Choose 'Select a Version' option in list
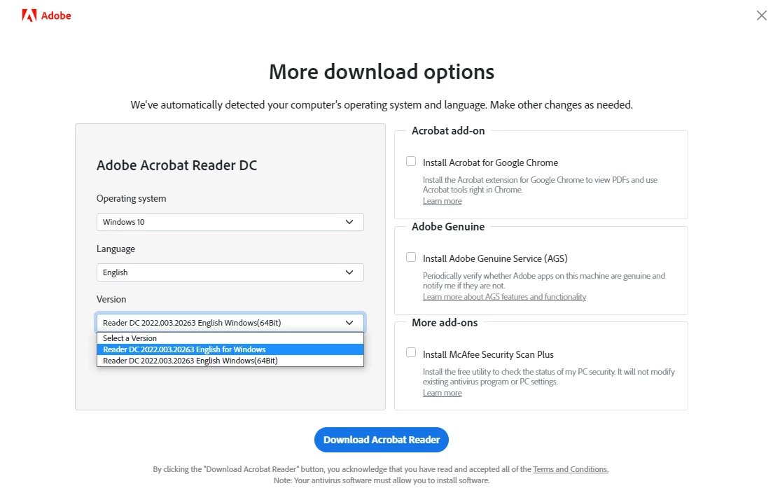773x493 pixels. coord(230,338)
